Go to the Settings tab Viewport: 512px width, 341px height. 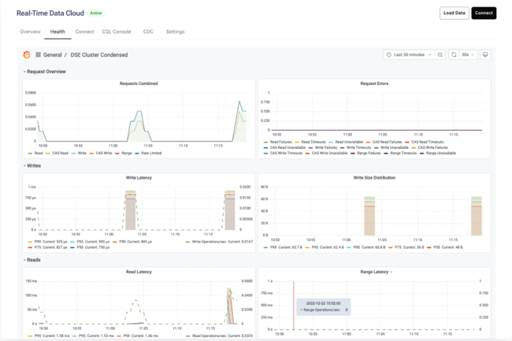176,32
